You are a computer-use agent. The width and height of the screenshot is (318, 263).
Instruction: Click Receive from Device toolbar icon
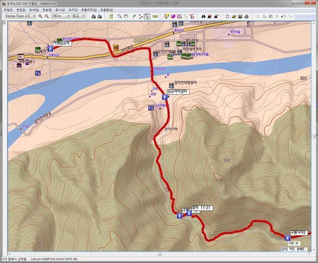pyautogui.click(x=100, y=16)
